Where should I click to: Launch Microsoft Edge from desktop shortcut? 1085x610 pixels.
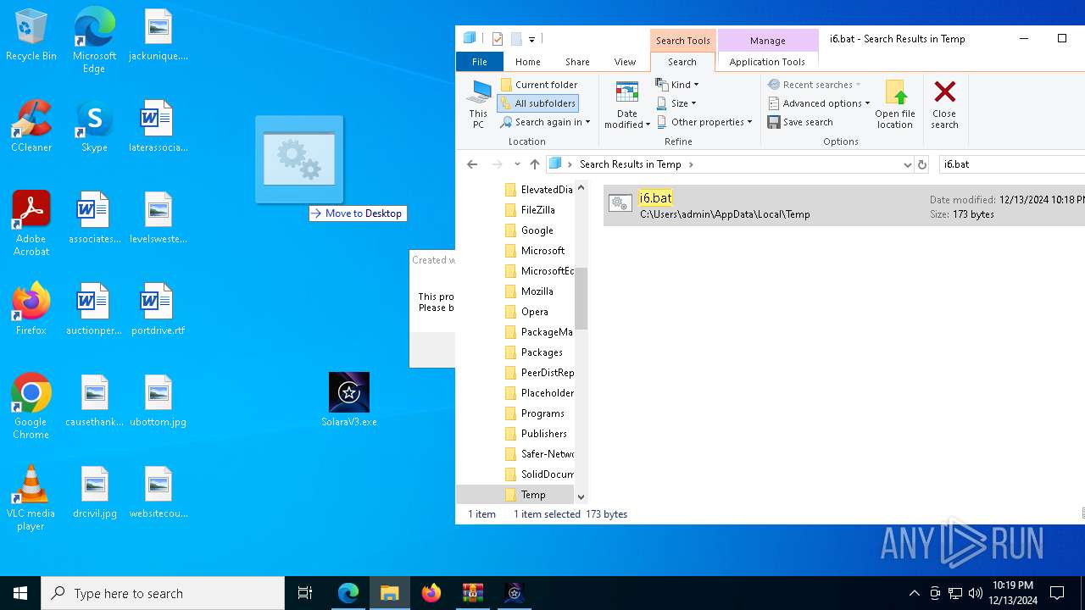(94, 41)
